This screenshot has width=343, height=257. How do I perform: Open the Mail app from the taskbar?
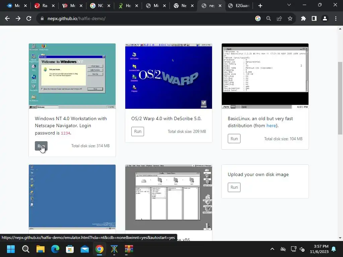pyautogui.click(x=85, y=249)
